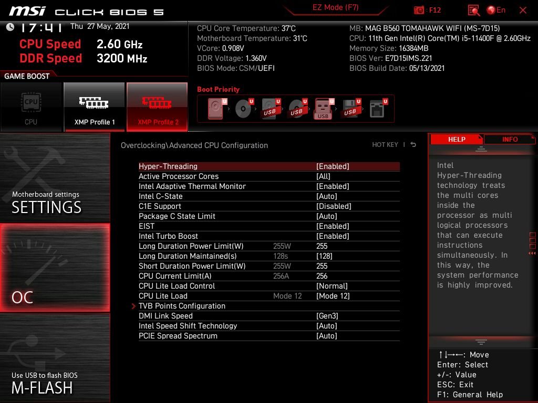Click the BIOS Ver E7D15IMS.221 text
Image resolution: width=538 pixels, height=403 pixels.
tap(390, 58)
